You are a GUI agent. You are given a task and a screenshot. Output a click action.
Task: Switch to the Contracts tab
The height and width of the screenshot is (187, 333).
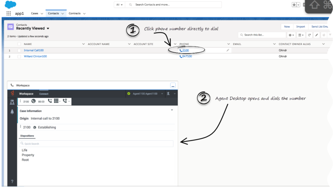point(75,13)
